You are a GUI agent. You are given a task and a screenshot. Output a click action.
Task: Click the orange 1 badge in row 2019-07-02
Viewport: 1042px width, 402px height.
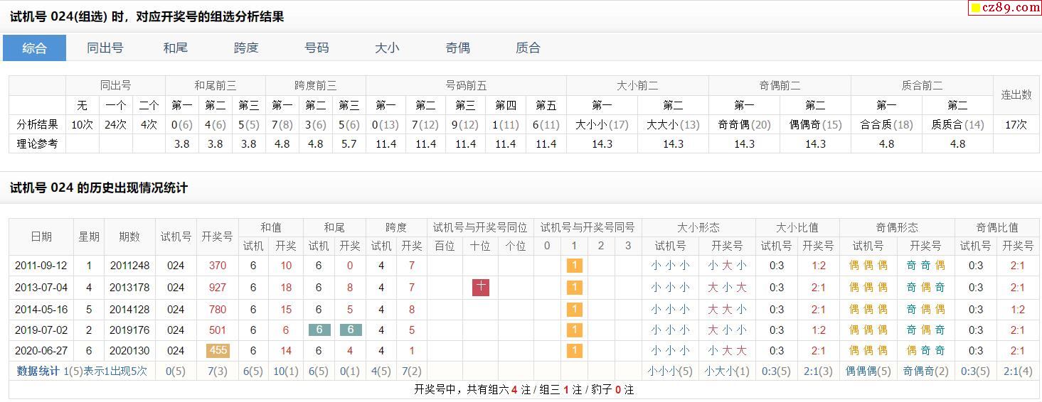click(575, 330)
